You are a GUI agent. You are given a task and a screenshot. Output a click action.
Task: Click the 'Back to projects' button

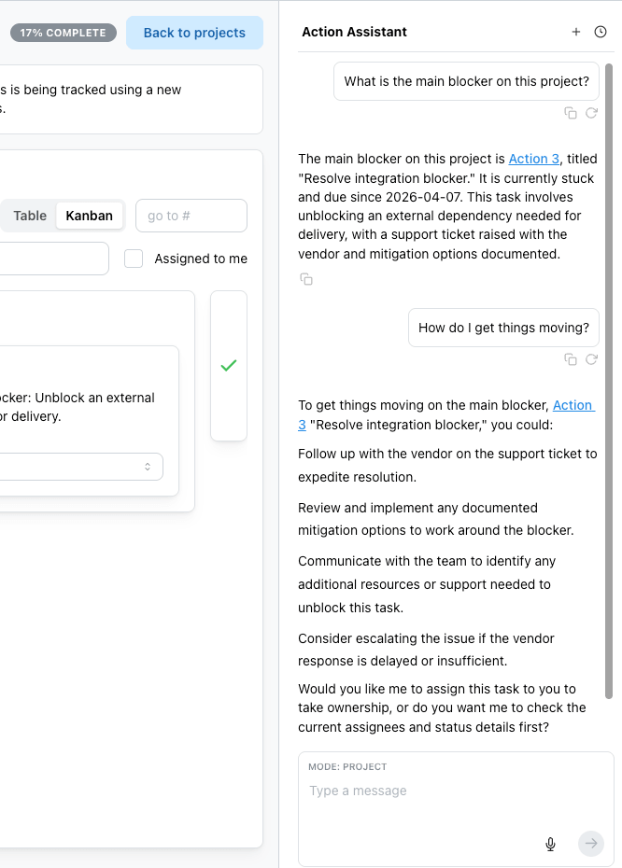click(194, 33)
